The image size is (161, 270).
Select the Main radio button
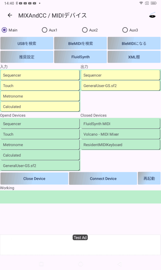tap(4, 30)
